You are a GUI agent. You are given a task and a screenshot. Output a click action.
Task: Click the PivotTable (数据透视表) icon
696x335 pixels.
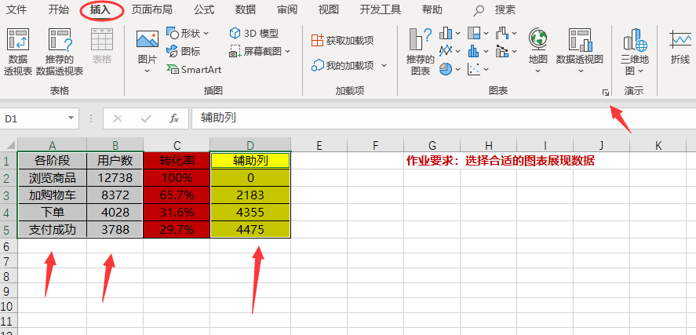pos(18,52)
